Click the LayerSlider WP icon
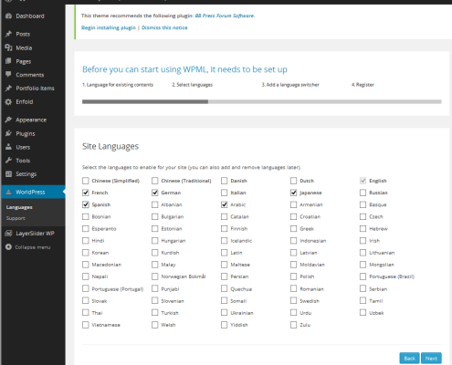 (8, 234)
